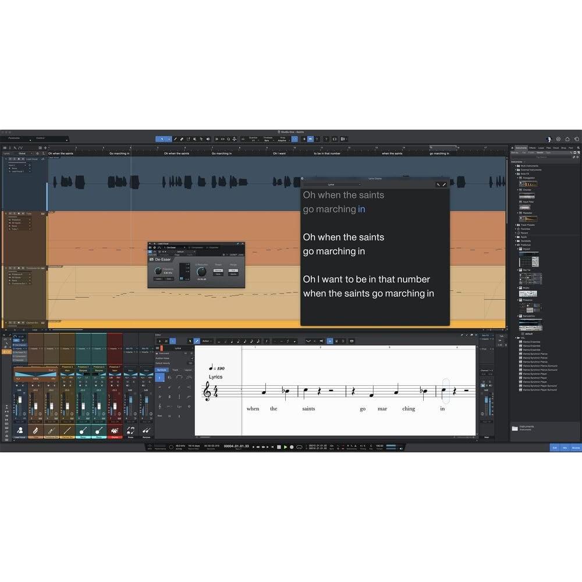
Task: Switch to the Loops tab in the browser
Action: coord(541,148)
